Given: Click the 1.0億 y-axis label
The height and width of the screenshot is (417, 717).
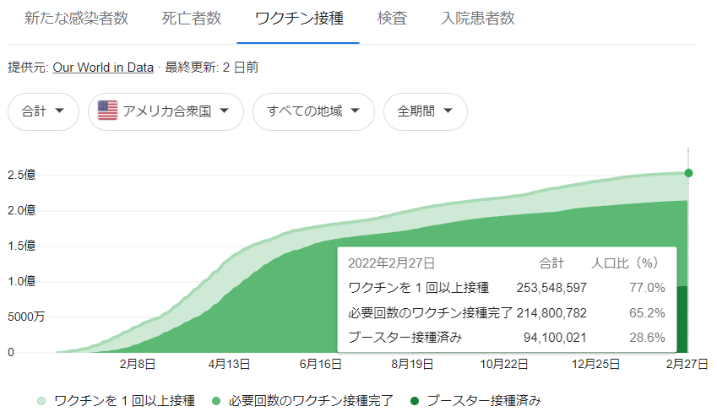Looking at the screenshot, I should 21,281.
